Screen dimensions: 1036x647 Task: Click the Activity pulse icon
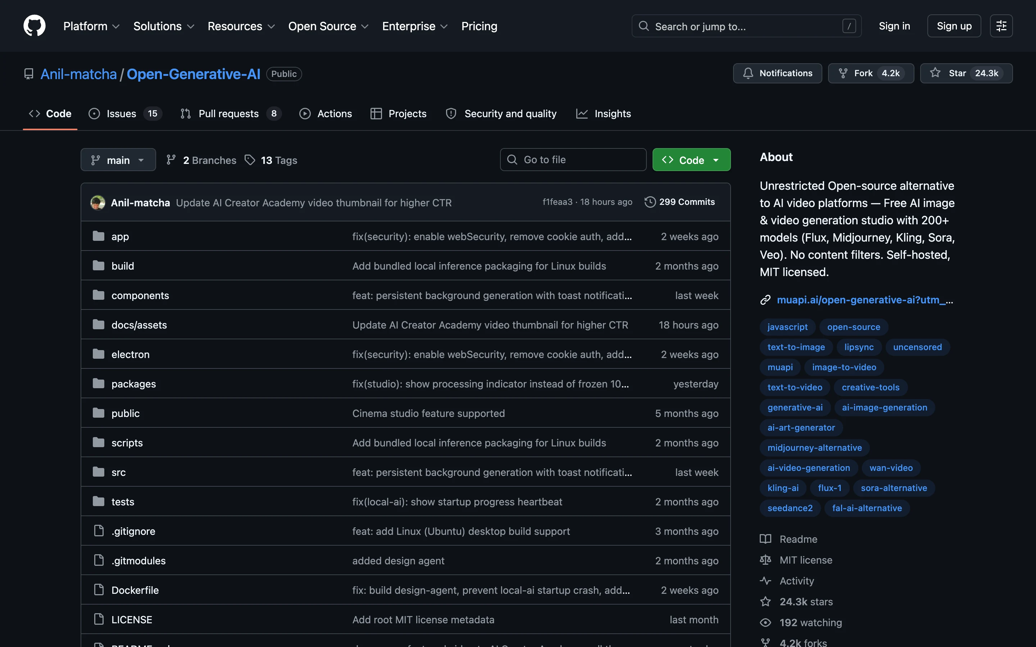tap(765, 581)
